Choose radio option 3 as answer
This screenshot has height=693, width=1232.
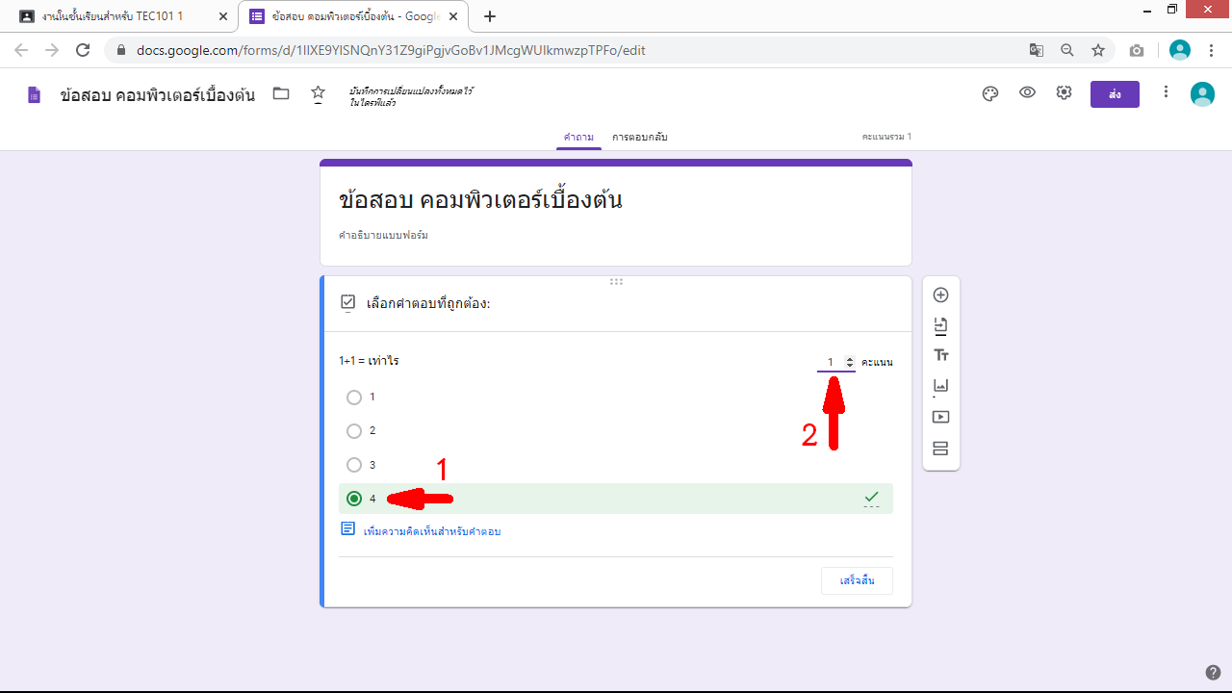(x=354, y=465)
